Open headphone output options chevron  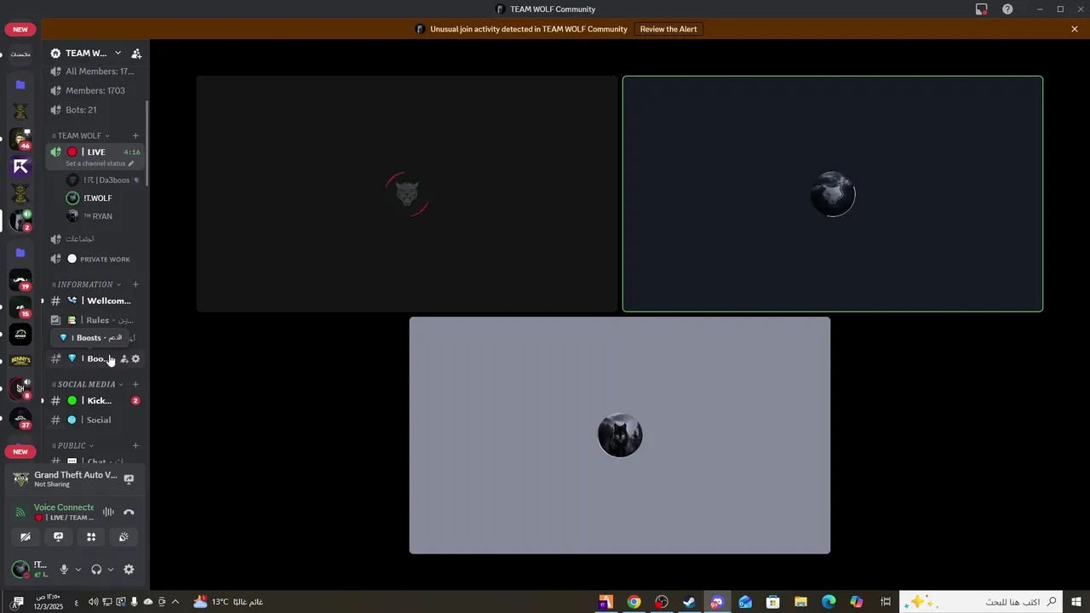[111, 570]
